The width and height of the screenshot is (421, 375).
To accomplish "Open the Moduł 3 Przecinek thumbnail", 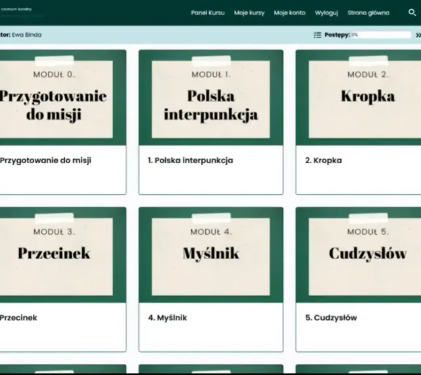I will point(62,255).
